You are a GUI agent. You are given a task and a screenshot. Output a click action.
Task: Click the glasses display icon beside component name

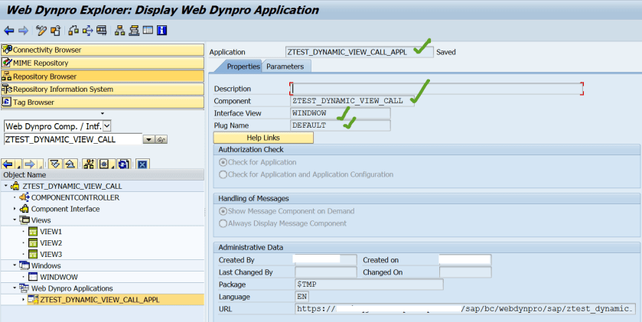pyautogui.click(x=161, y=139)
